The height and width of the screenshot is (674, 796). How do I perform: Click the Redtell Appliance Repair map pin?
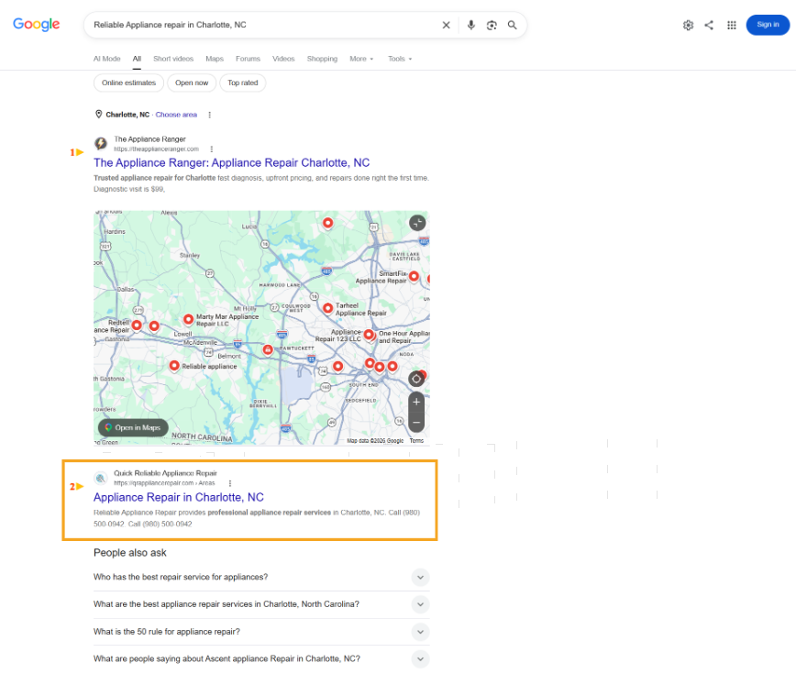137,326
